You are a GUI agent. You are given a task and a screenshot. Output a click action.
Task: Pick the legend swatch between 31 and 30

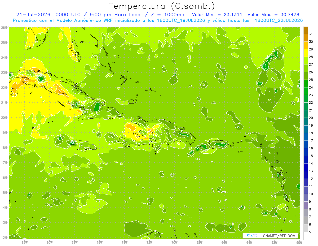coord(306,38)
